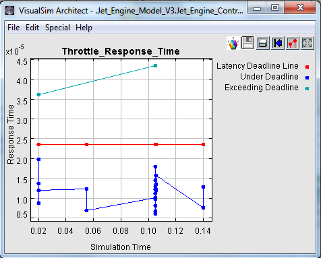
Task: Open the Help menu
Action: (84, 28)
